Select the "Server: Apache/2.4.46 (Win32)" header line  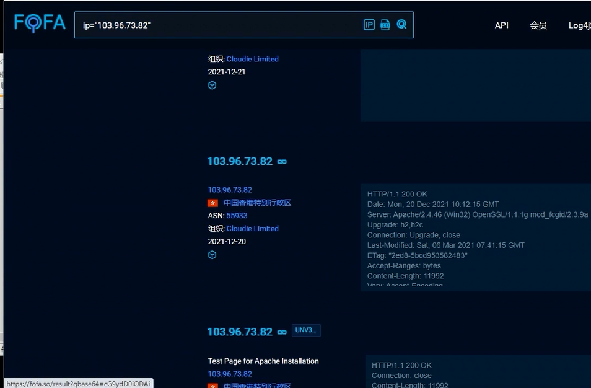coord(478,214)
